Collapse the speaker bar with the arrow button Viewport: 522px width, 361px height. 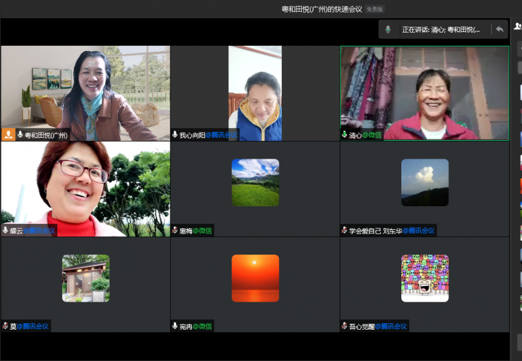[499, 29]
